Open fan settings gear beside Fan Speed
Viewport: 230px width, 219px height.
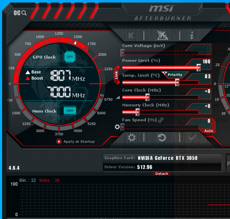(117, 127)
